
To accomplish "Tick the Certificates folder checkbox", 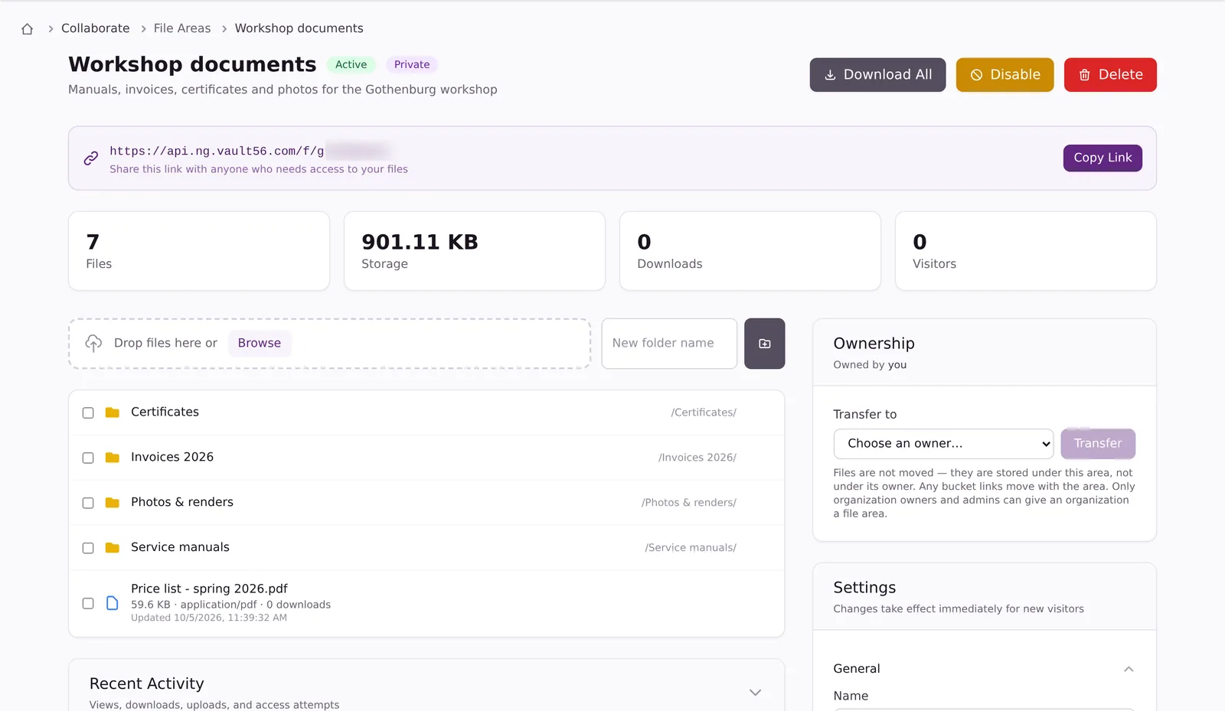I will [x=88, y=413].
